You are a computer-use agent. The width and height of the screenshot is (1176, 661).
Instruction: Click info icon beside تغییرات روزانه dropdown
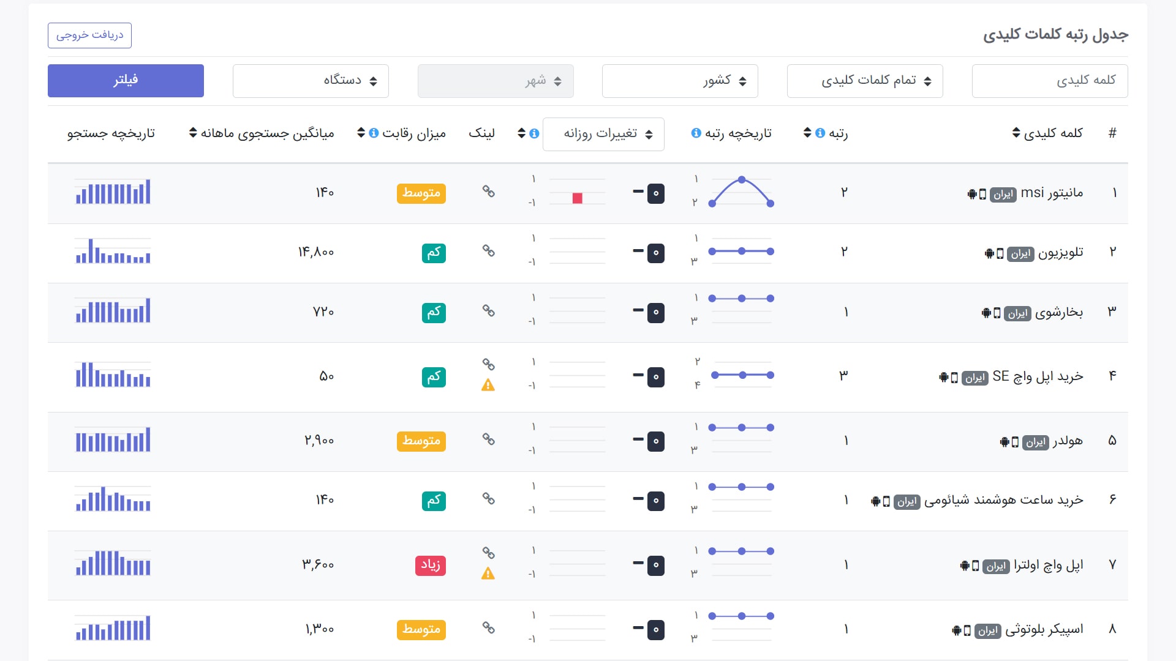(x=534, y=133)
